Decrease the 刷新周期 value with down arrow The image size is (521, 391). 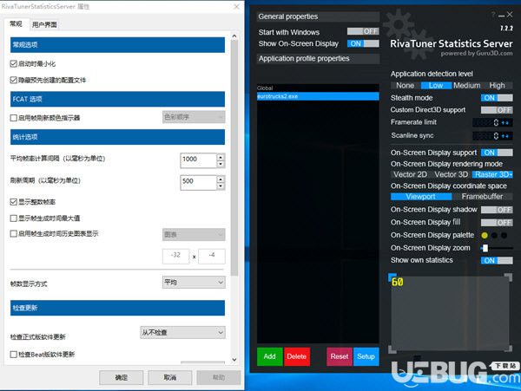221,186
